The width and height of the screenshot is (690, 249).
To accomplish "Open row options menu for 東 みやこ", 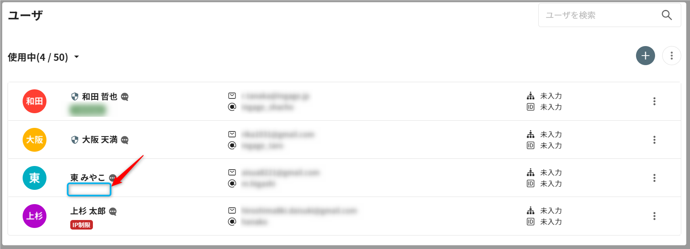I will pos(654,178).
